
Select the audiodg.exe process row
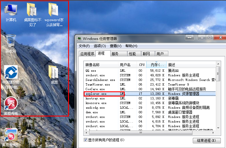click(x=150, y=108)
